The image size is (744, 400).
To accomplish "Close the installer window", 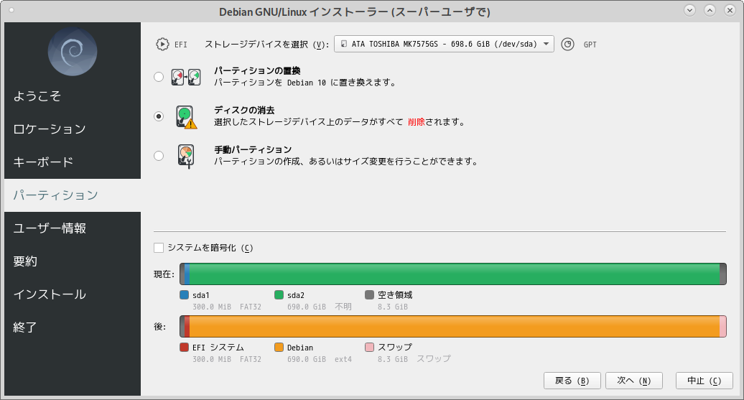I will click(x=730, y=10).
